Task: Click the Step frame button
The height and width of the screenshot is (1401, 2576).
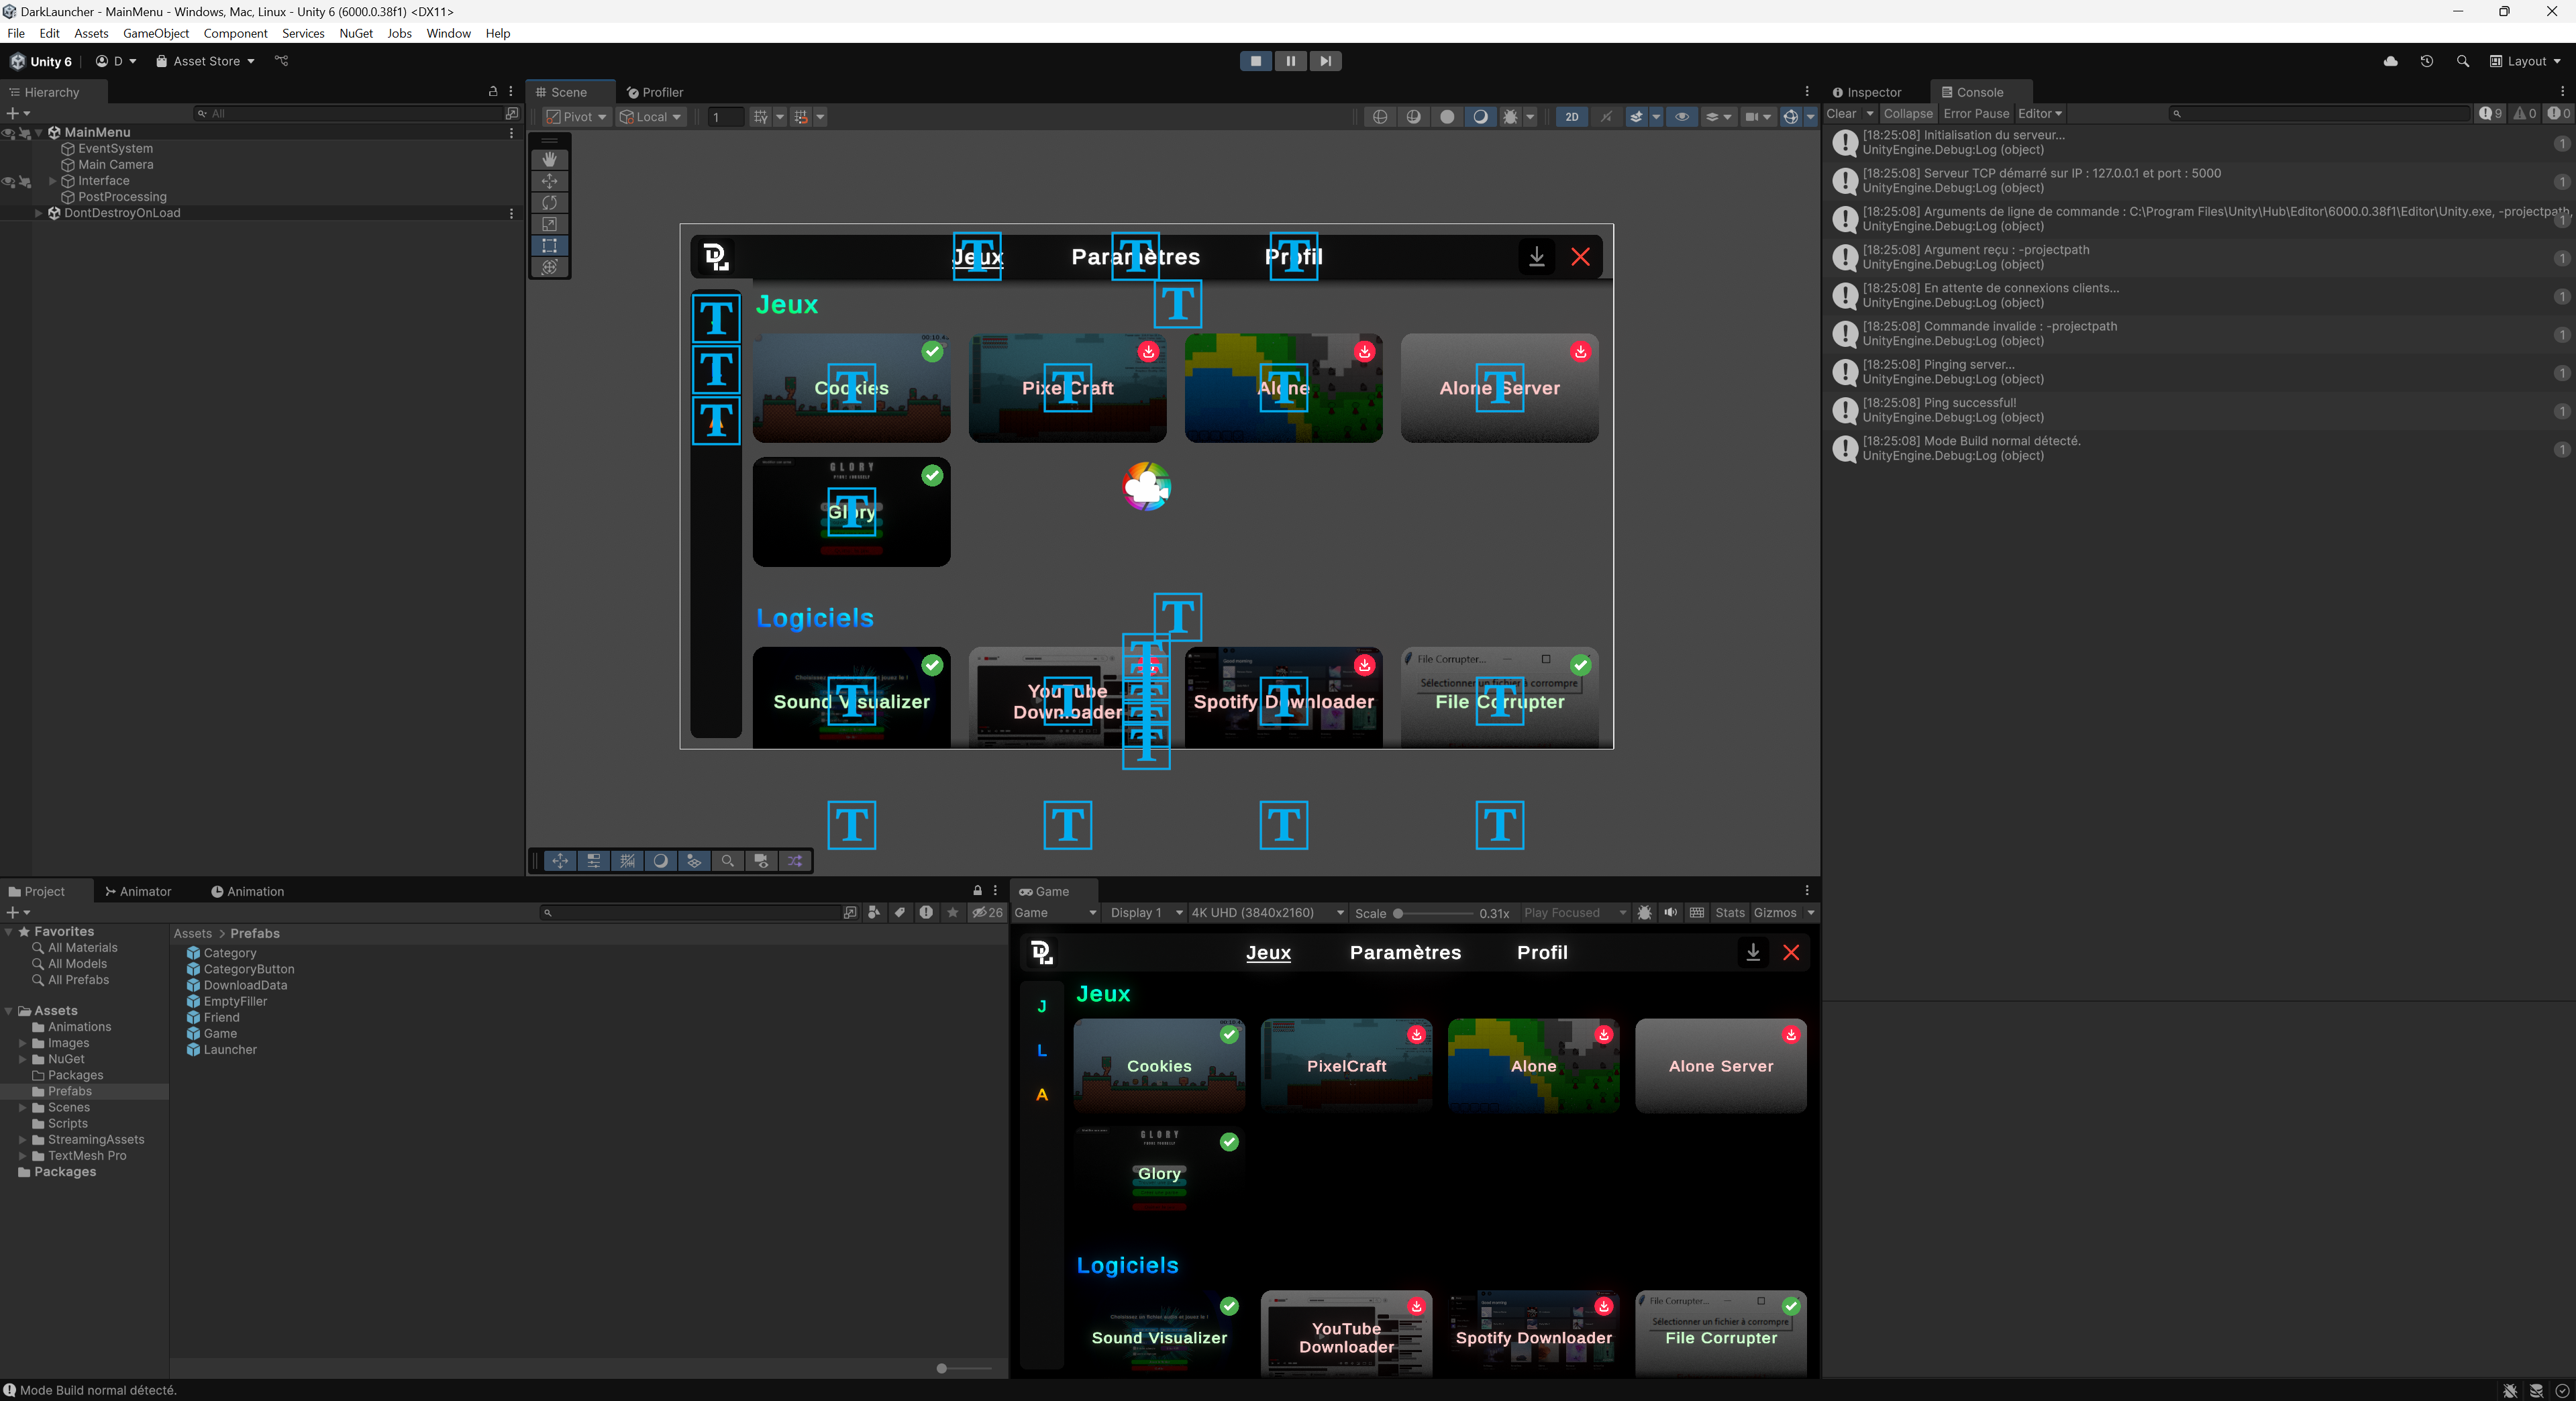Action: (1325, 61)
